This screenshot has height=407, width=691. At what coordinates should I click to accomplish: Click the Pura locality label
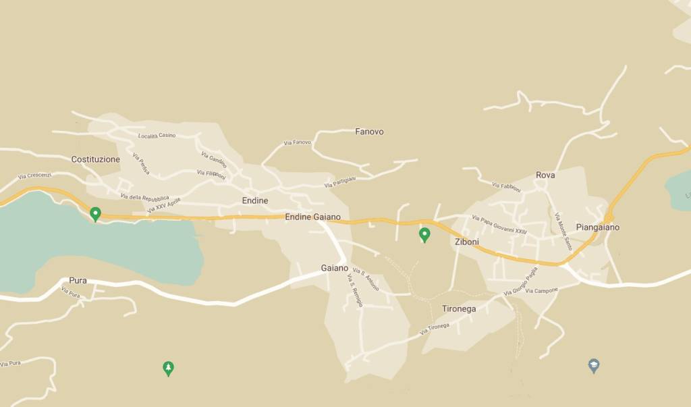(x=78, y=281)
